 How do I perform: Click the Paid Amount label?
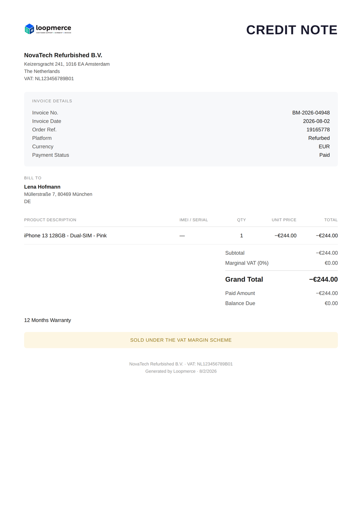click(x=240, y=294)
